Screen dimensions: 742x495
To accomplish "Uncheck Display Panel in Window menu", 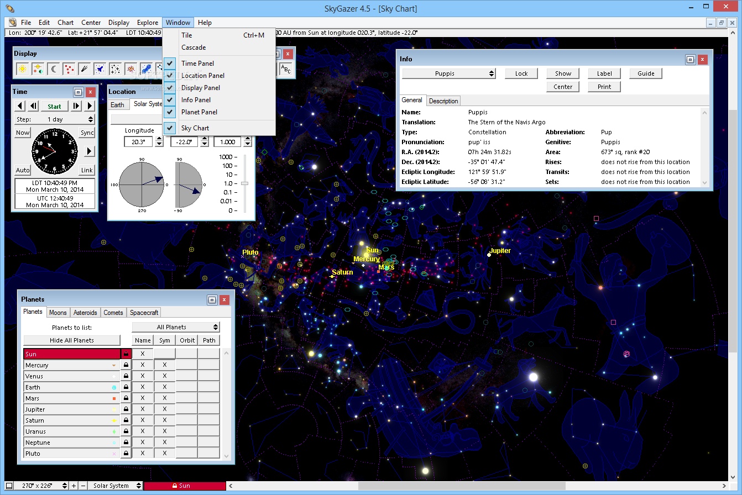I will coord(220,88).
